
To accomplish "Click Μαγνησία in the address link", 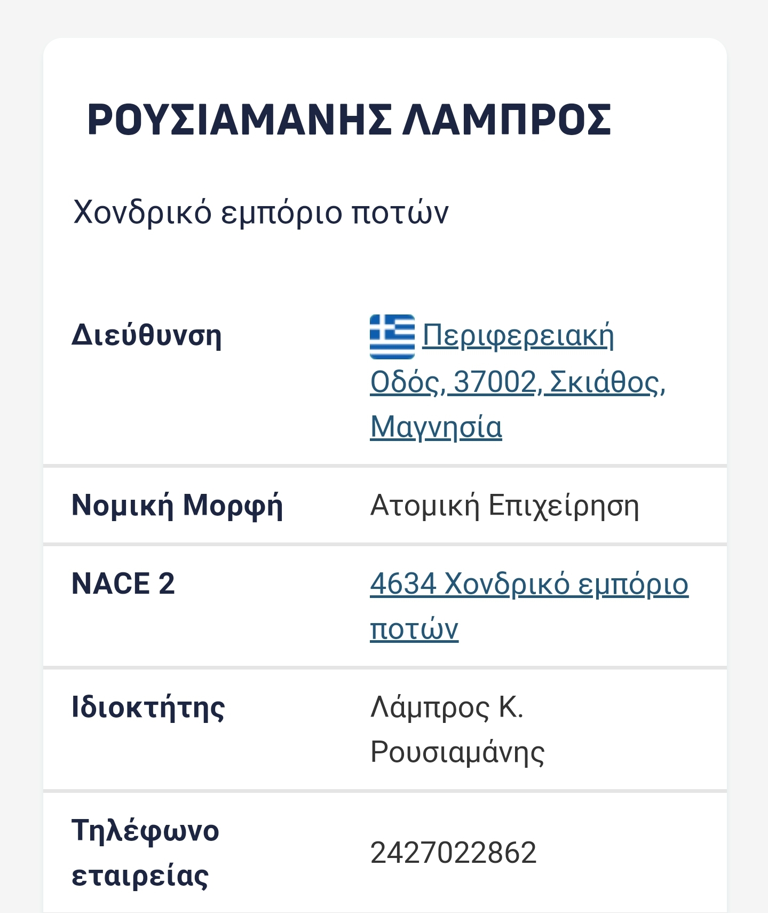I will pos(436,427).
